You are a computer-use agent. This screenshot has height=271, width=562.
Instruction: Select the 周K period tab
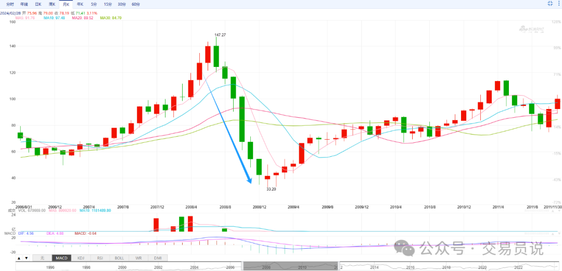click(52, 4)
